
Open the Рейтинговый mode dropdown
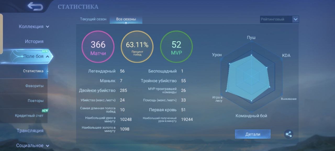[279, 19]
